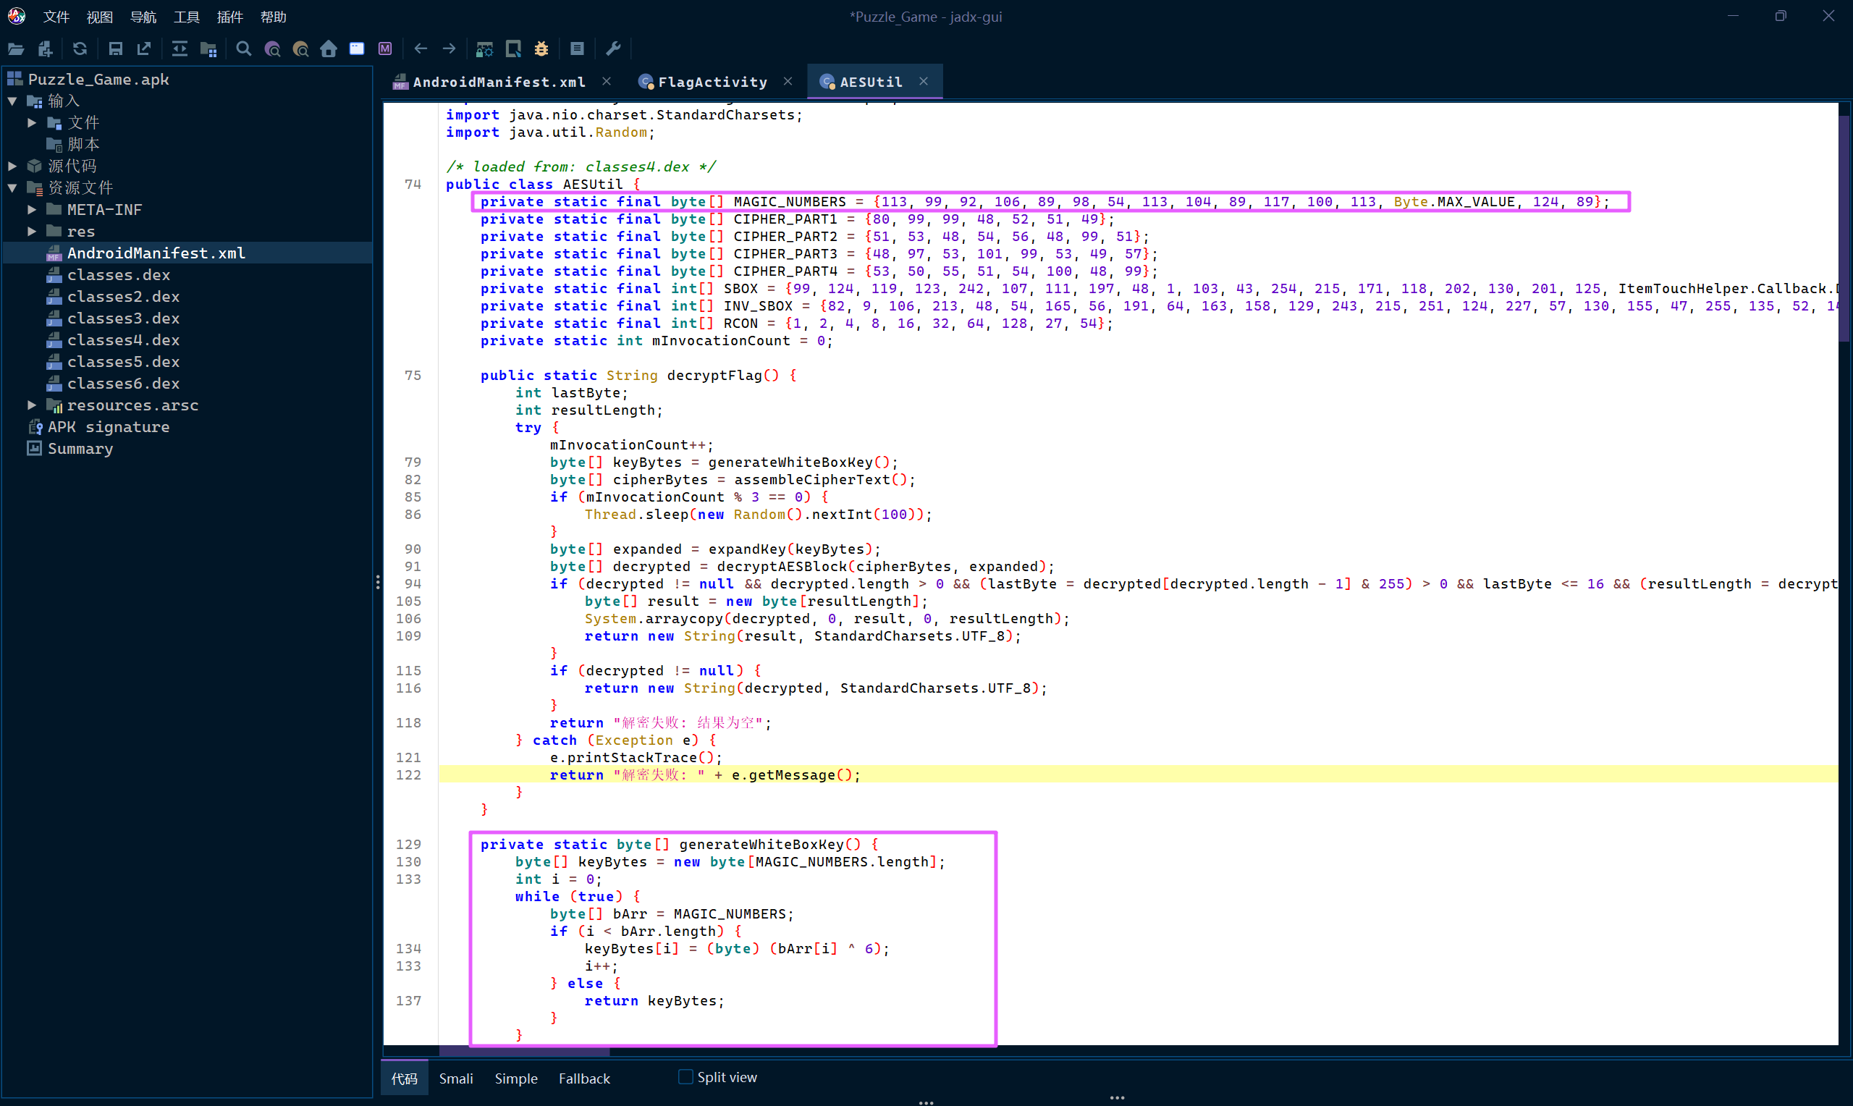Open the log viewer icon
The height and width of the screenshot is (1106, 1853).
pyautogui.click(x=577, y=49)
